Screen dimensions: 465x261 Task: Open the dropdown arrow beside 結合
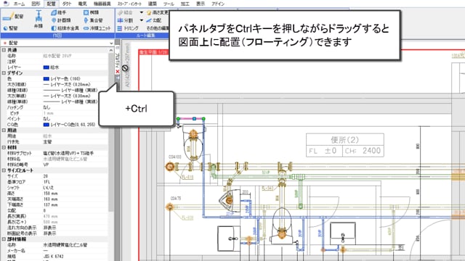point(142,13)
